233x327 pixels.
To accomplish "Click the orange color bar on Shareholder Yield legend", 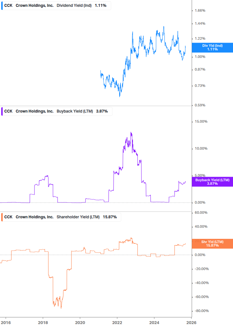I will pyautogui.click(x=2, y=217).
